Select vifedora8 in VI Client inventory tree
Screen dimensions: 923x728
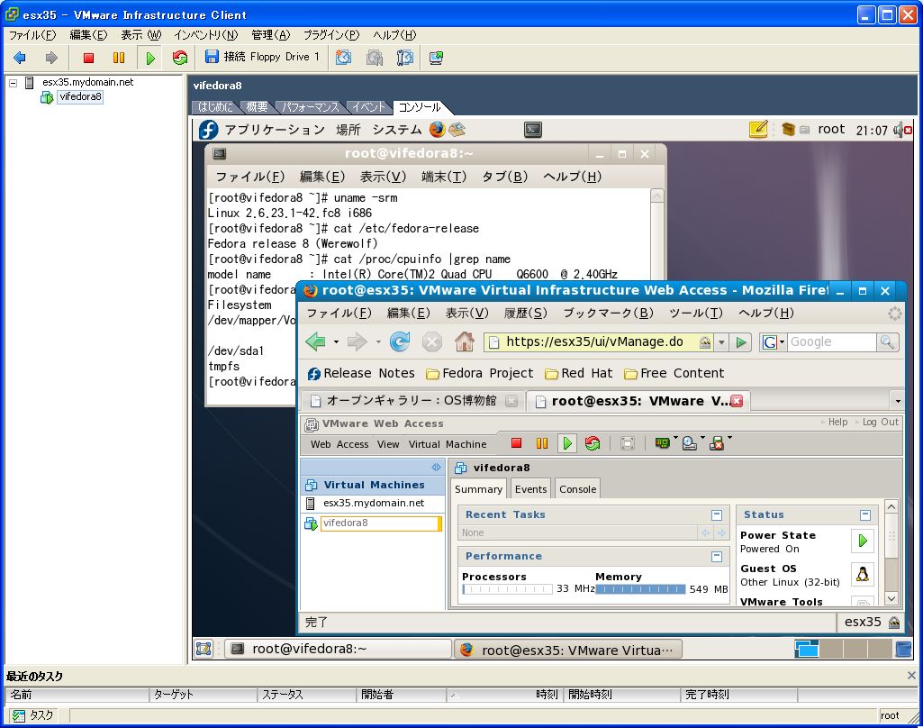(81, 96)
